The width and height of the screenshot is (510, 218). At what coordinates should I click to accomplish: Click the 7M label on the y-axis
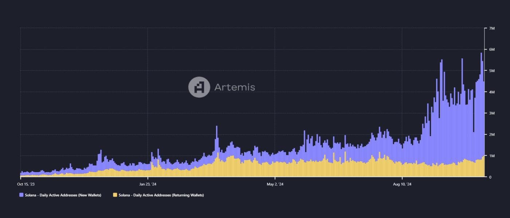click(492, 27)
